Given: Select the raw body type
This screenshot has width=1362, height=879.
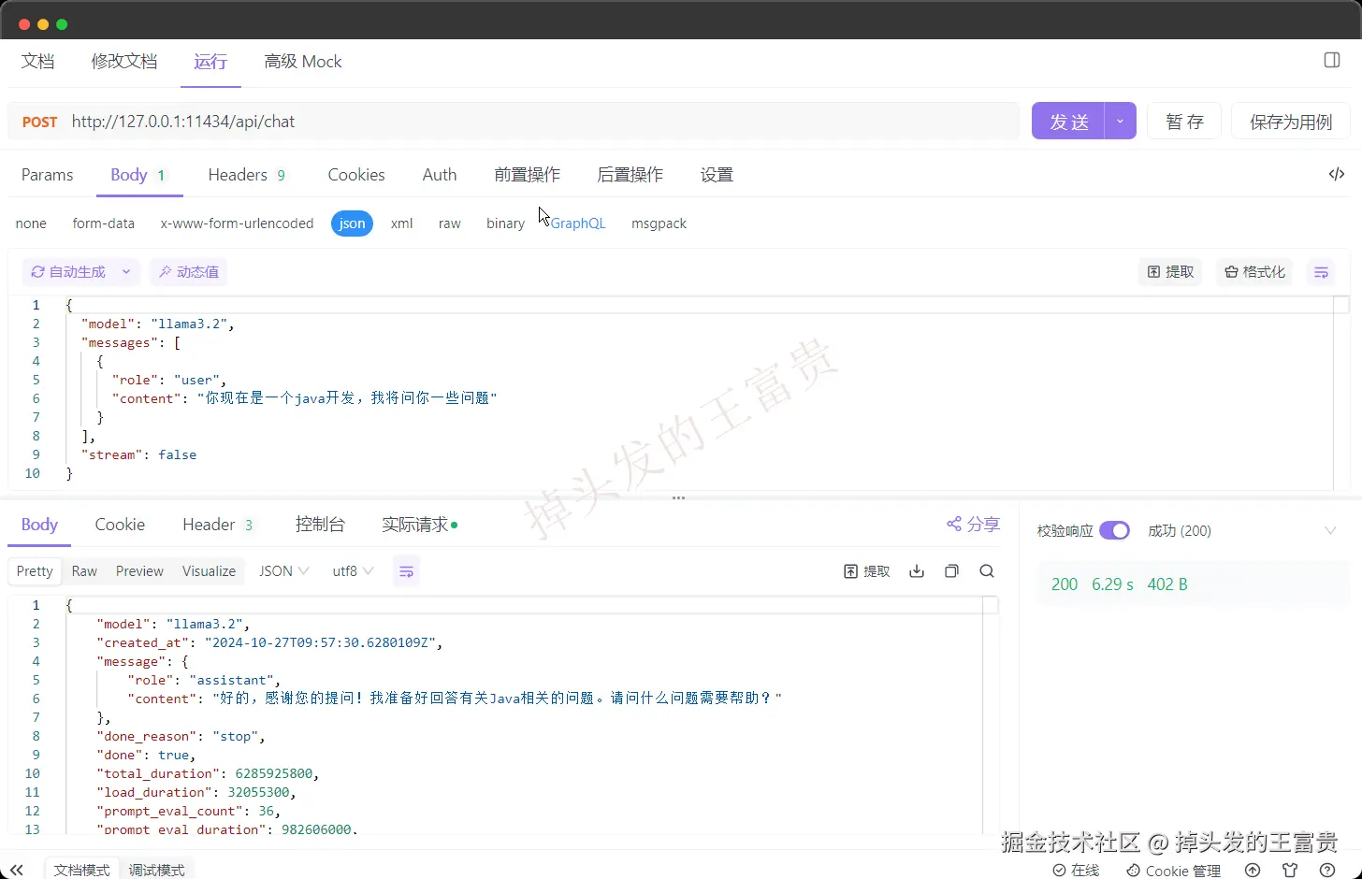Looking at the screenshot, I should [450, 223].
